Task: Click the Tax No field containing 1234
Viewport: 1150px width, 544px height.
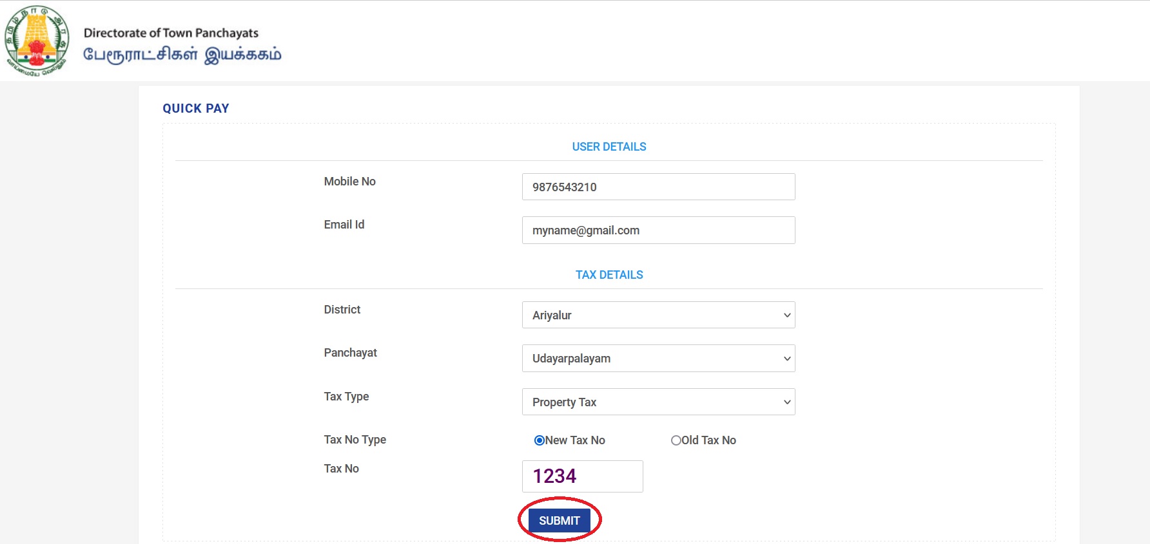Action: pyautogui.click(x=582, y=476)
